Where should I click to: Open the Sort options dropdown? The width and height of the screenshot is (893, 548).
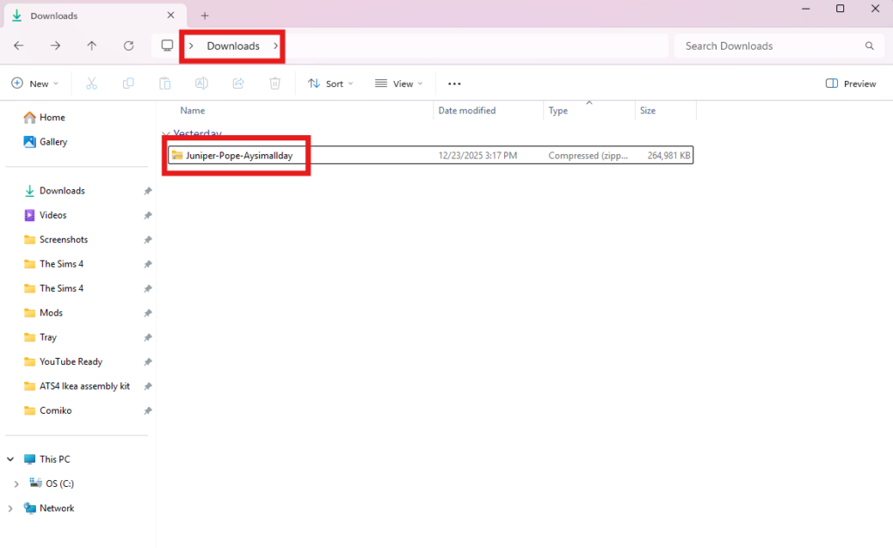331,84
